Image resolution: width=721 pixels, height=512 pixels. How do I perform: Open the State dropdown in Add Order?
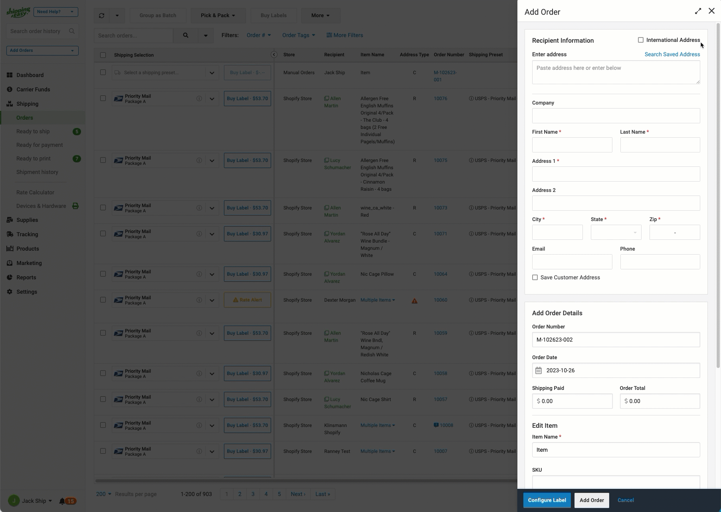pos(616,232)
